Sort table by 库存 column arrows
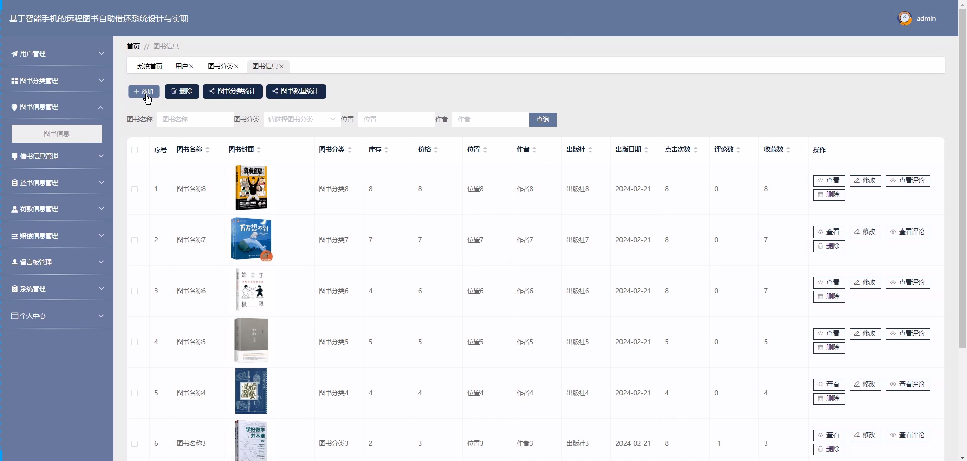This screenshot has height=461, width=967. 386,150
